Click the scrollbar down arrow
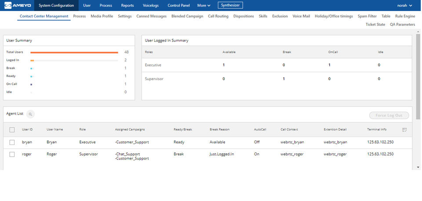The image size is (422, 201). 418,167
